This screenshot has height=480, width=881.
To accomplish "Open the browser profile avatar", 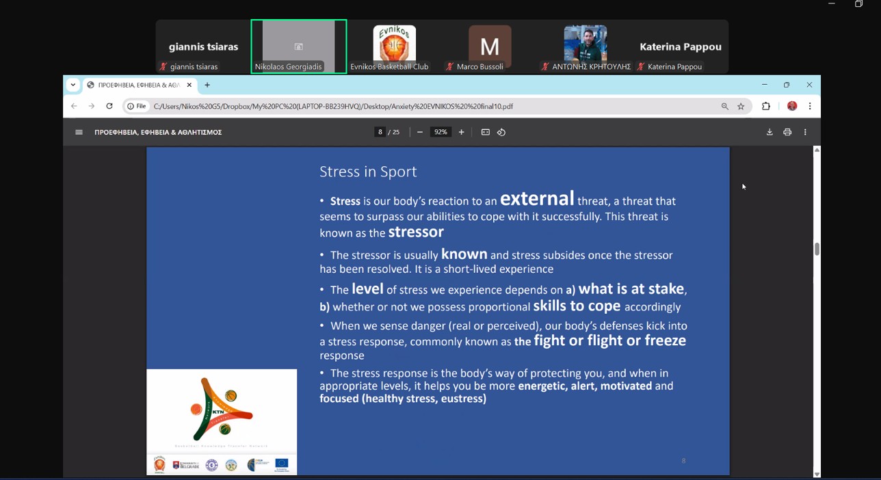I will tap(792, 106).
